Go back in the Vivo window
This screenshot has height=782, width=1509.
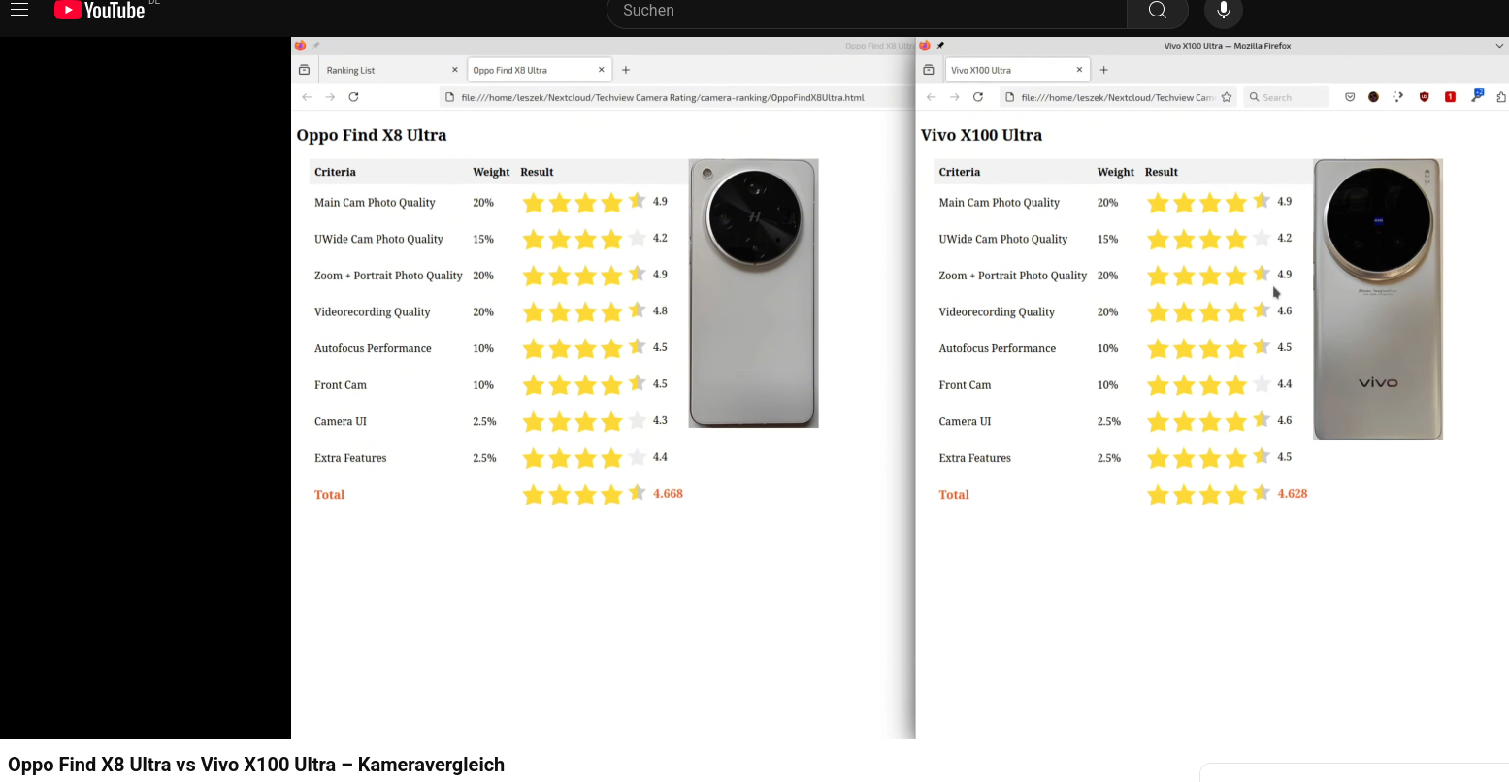932,97
